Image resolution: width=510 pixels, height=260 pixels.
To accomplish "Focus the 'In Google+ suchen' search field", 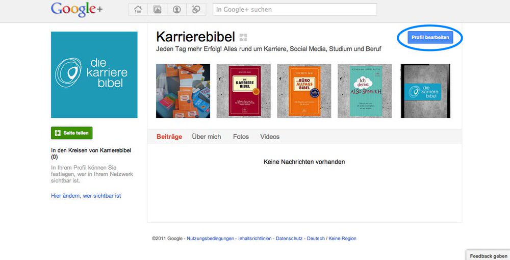I will (x=295, y=9).
